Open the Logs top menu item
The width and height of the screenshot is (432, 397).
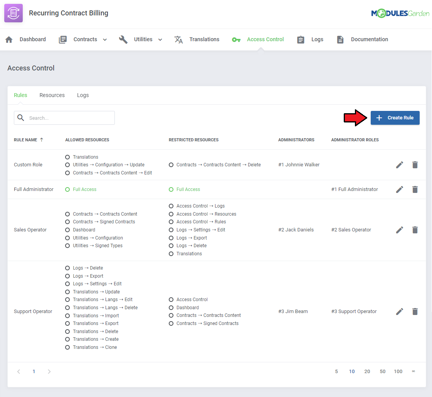click(317, 39)
